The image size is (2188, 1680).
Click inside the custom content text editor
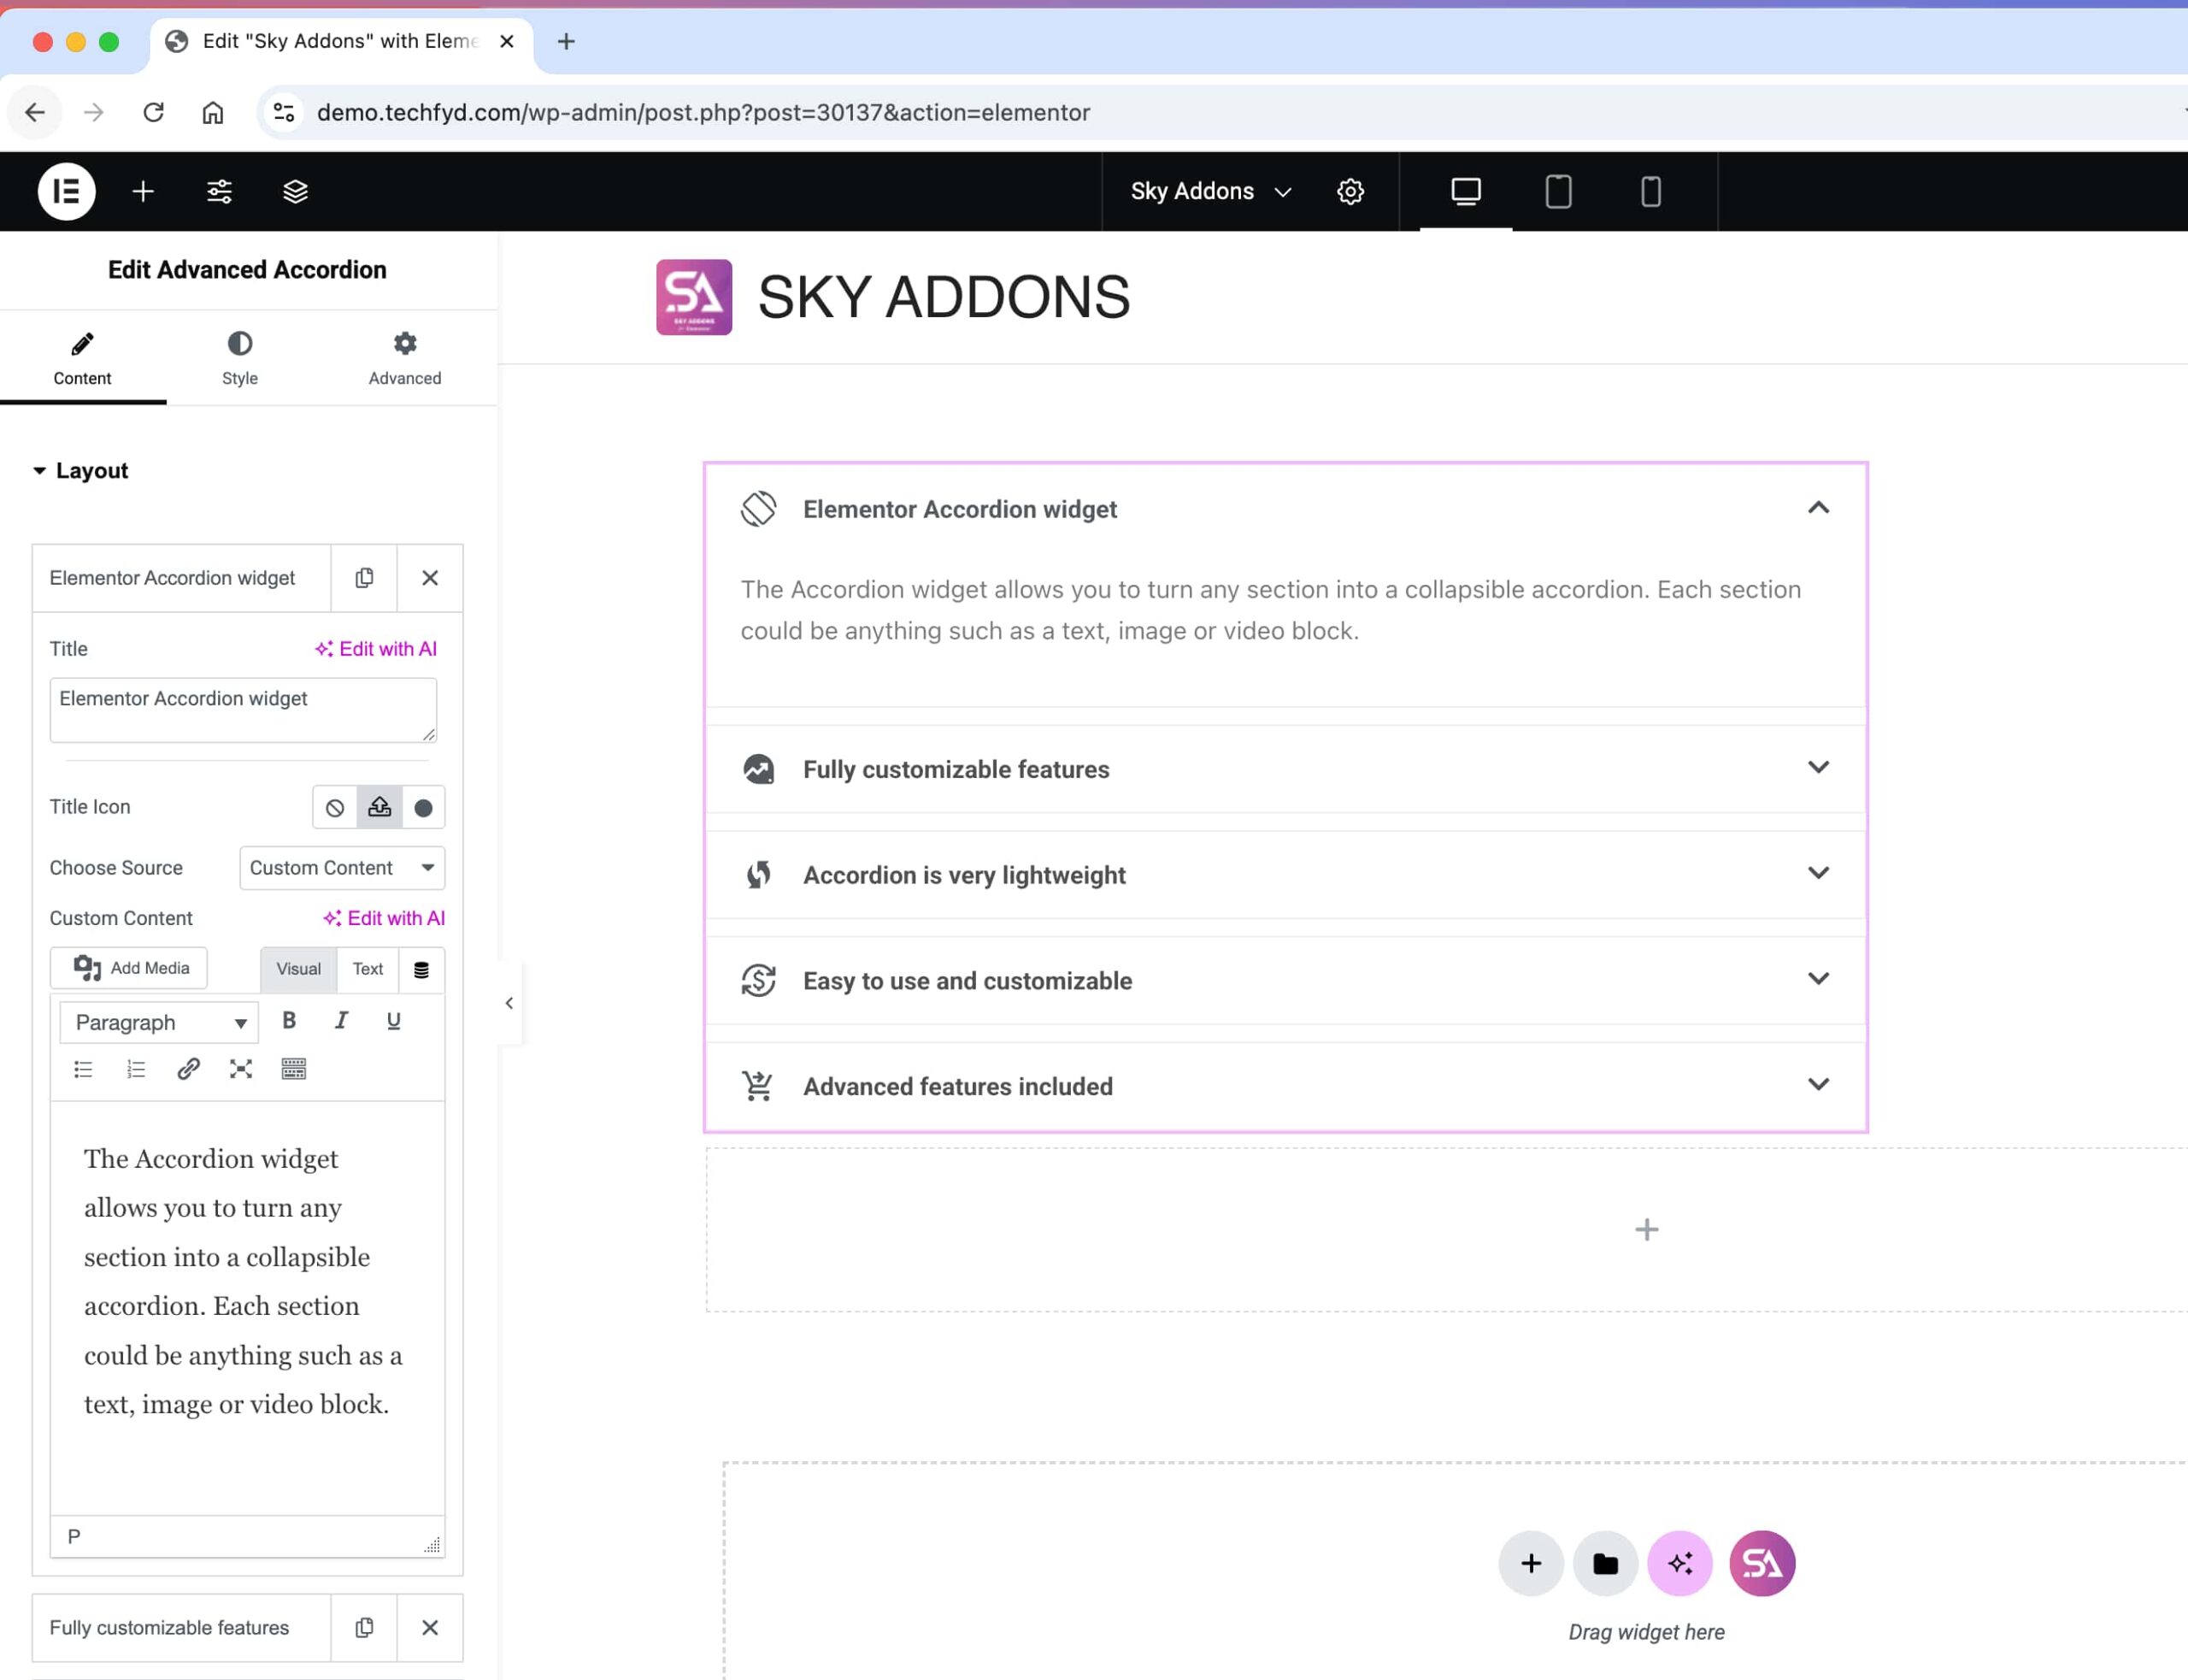[247, 1308]
